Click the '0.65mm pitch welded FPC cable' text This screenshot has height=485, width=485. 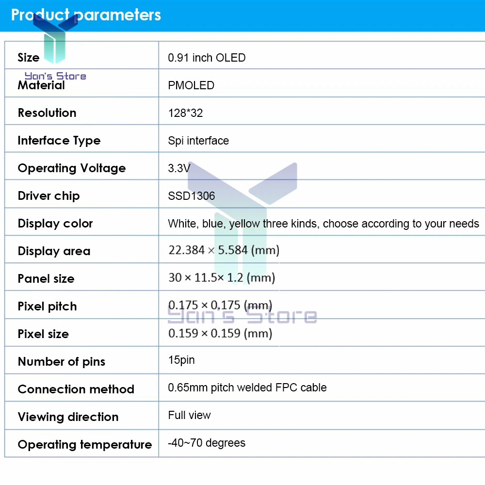click(247, 388)
